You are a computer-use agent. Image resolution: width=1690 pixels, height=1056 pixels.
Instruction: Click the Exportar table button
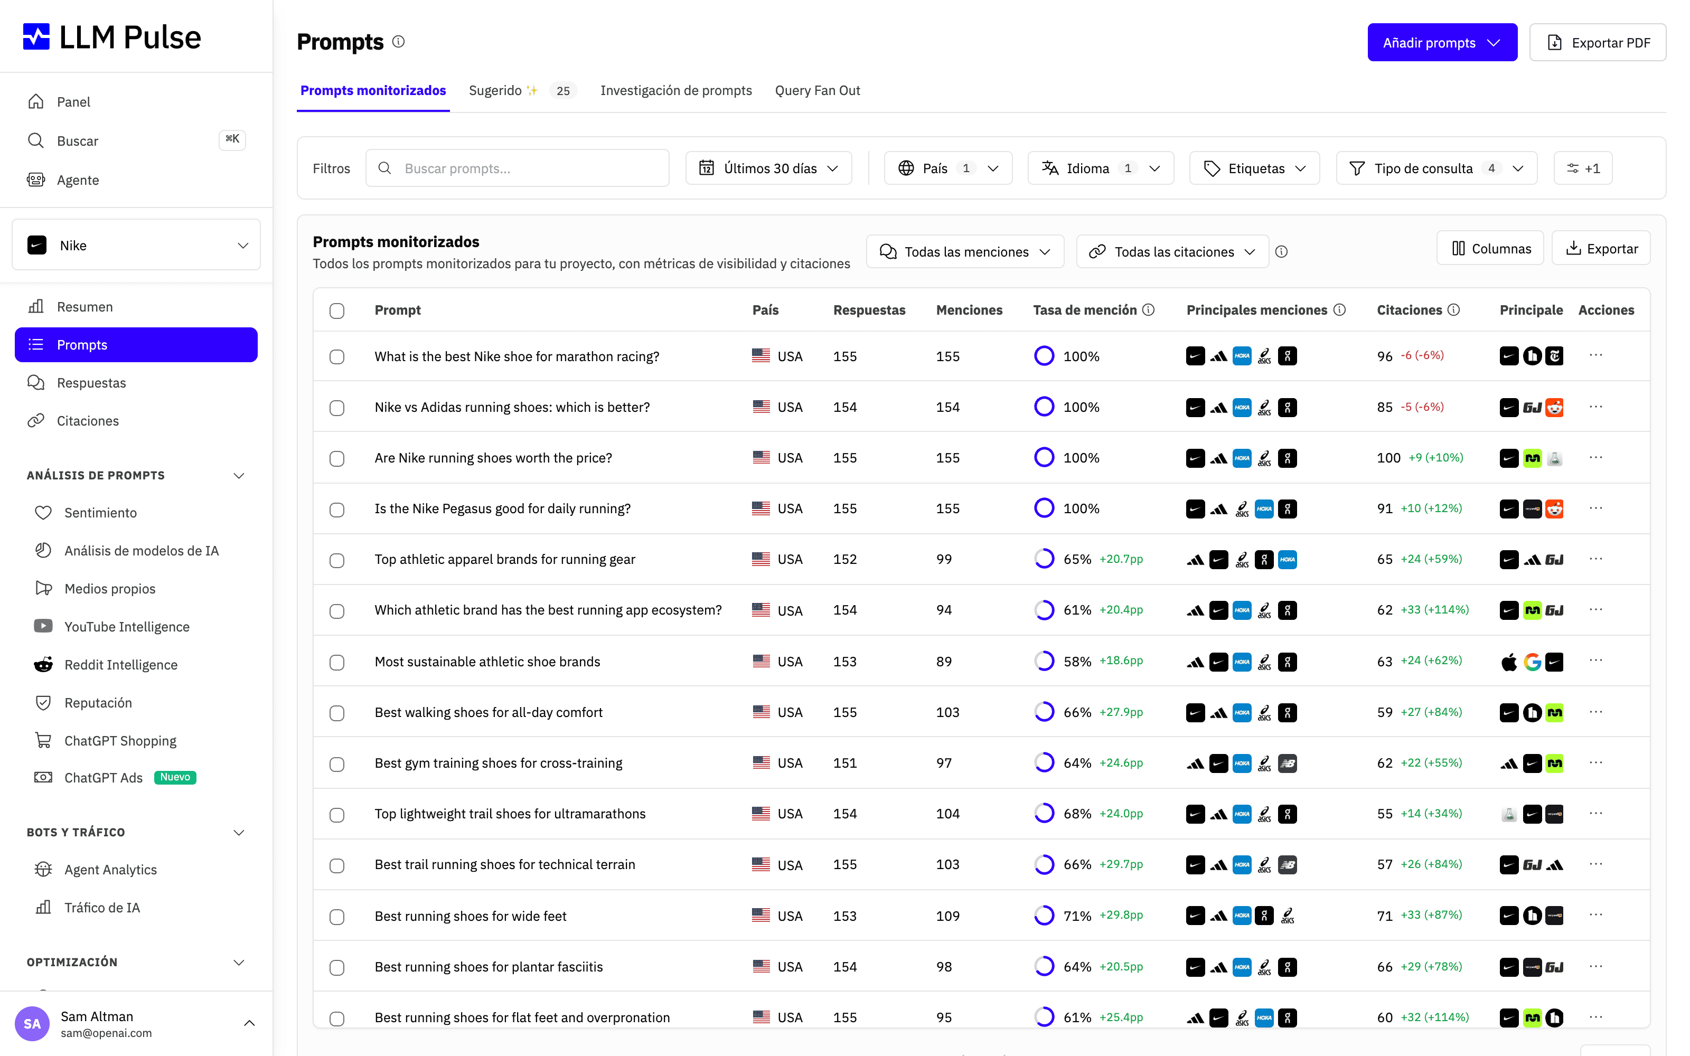point(1601,248)
